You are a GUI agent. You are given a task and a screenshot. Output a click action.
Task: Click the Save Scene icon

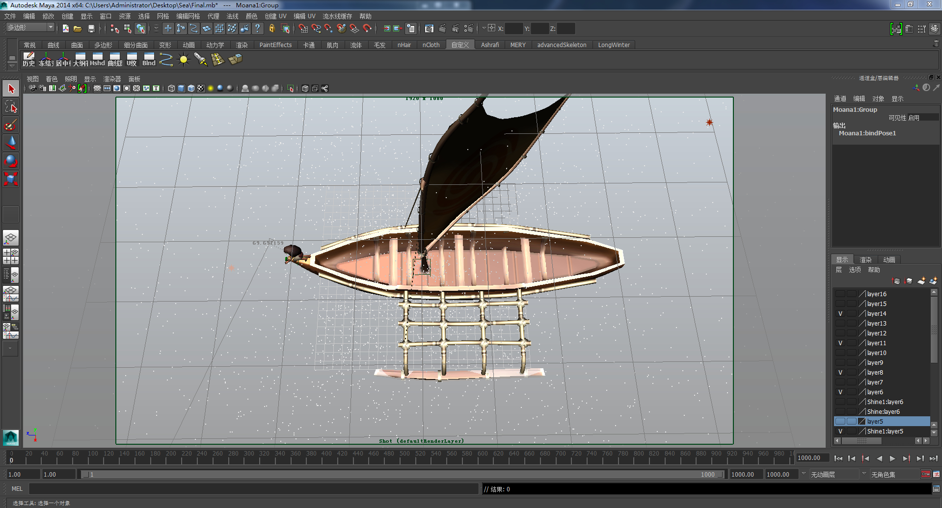click(x=91, y=29)
